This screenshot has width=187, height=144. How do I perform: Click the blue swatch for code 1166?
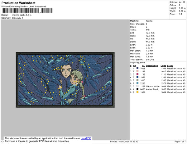137,77
